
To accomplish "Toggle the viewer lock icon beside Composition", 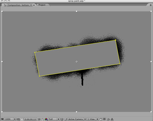I will pyautogui.click(x=5, y=5).
